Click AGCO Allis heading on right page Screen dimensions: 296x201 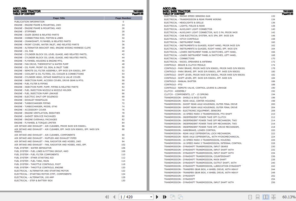[x=170, y=8]
